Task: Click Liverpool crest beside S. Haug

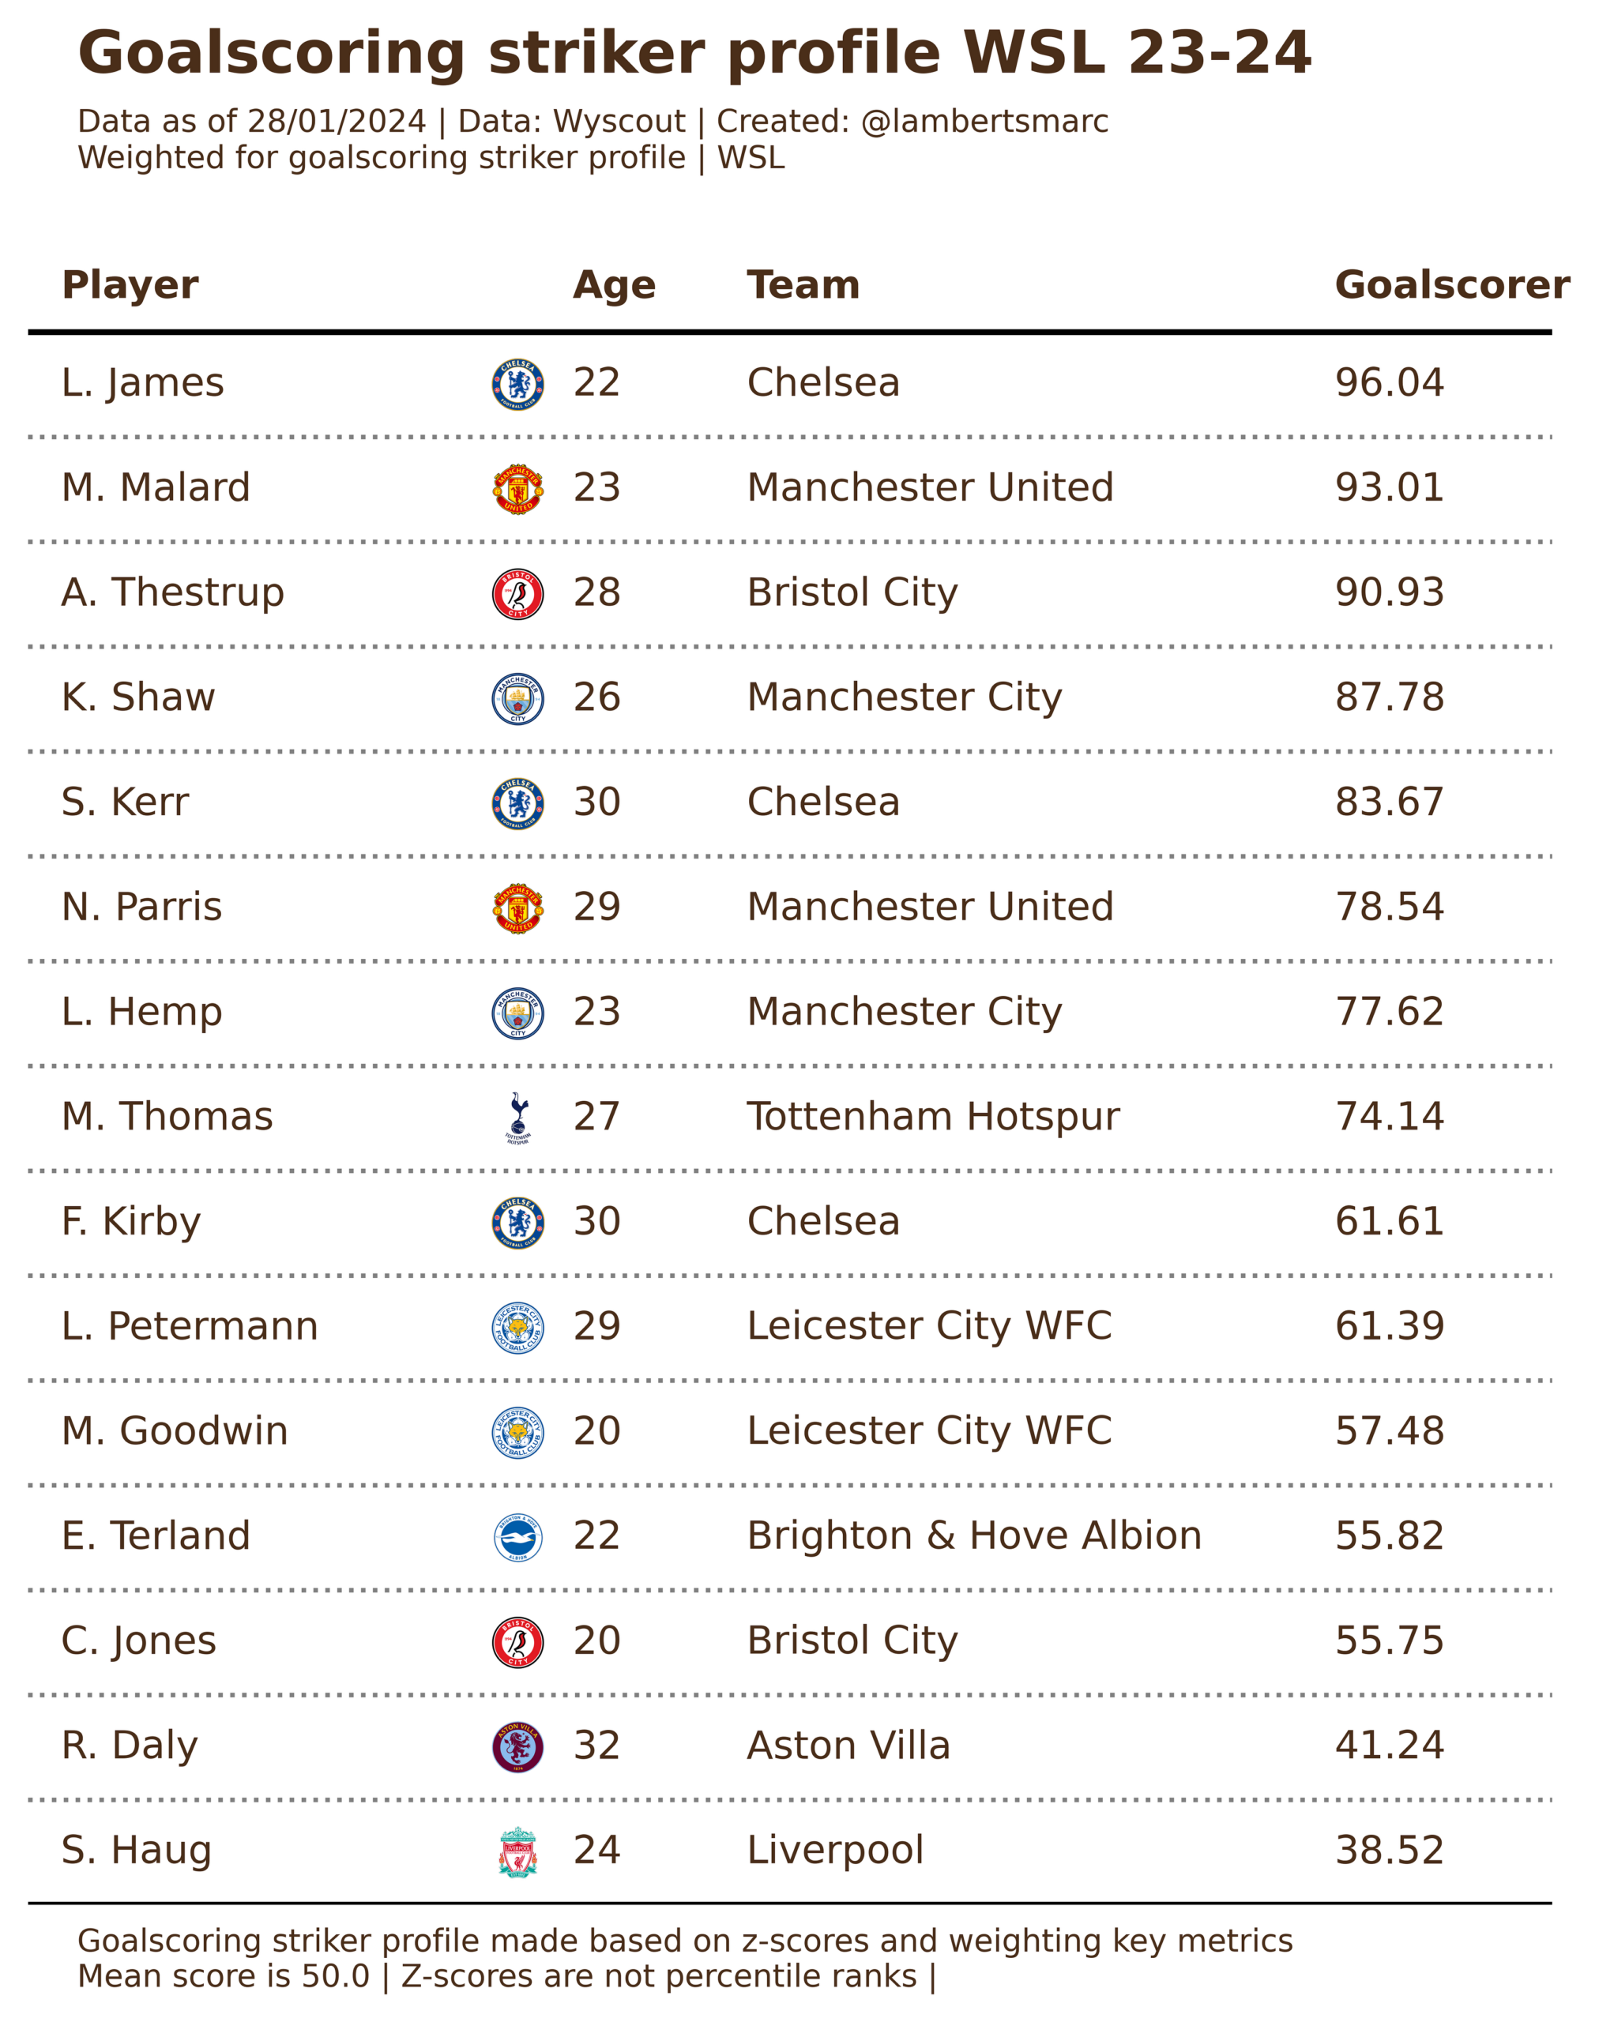Action: coord(517,1852)
